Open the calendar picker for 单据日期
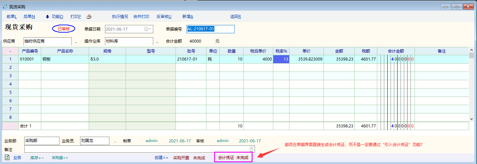This screenshot has width=477, height=164. coord(148,29)
